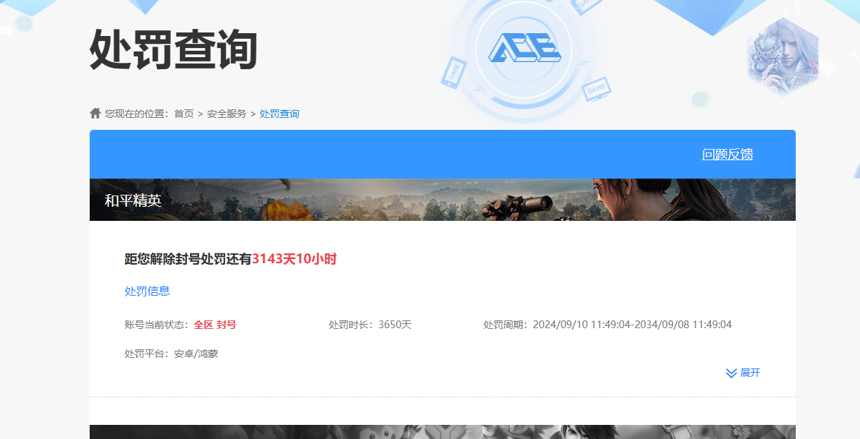Viewport: 860px width, 439px height.
Task: Click the red 3143天10小时 countdown text
Action: coord(294,259)
